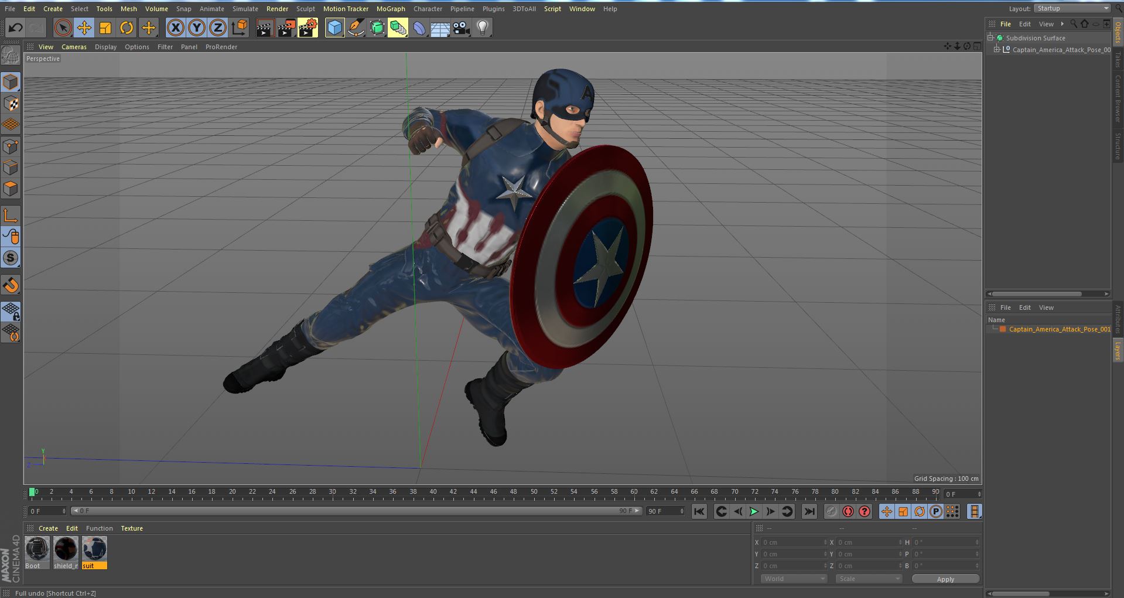Image resolution: width=1124 pixels, height=598 pixels.
Task: Add a Cube primitive object
Action: pyautogui.click(x=334, y=28)
